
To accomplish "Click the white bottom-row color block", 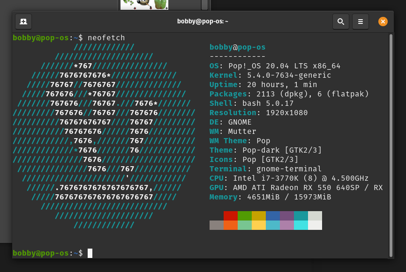I will pos(315,225).
